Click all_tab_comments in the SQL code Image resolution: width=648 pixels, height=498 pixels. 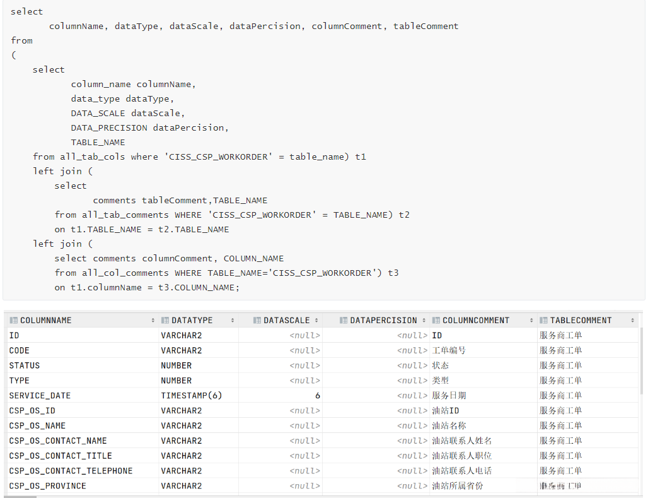click(125, 215)
